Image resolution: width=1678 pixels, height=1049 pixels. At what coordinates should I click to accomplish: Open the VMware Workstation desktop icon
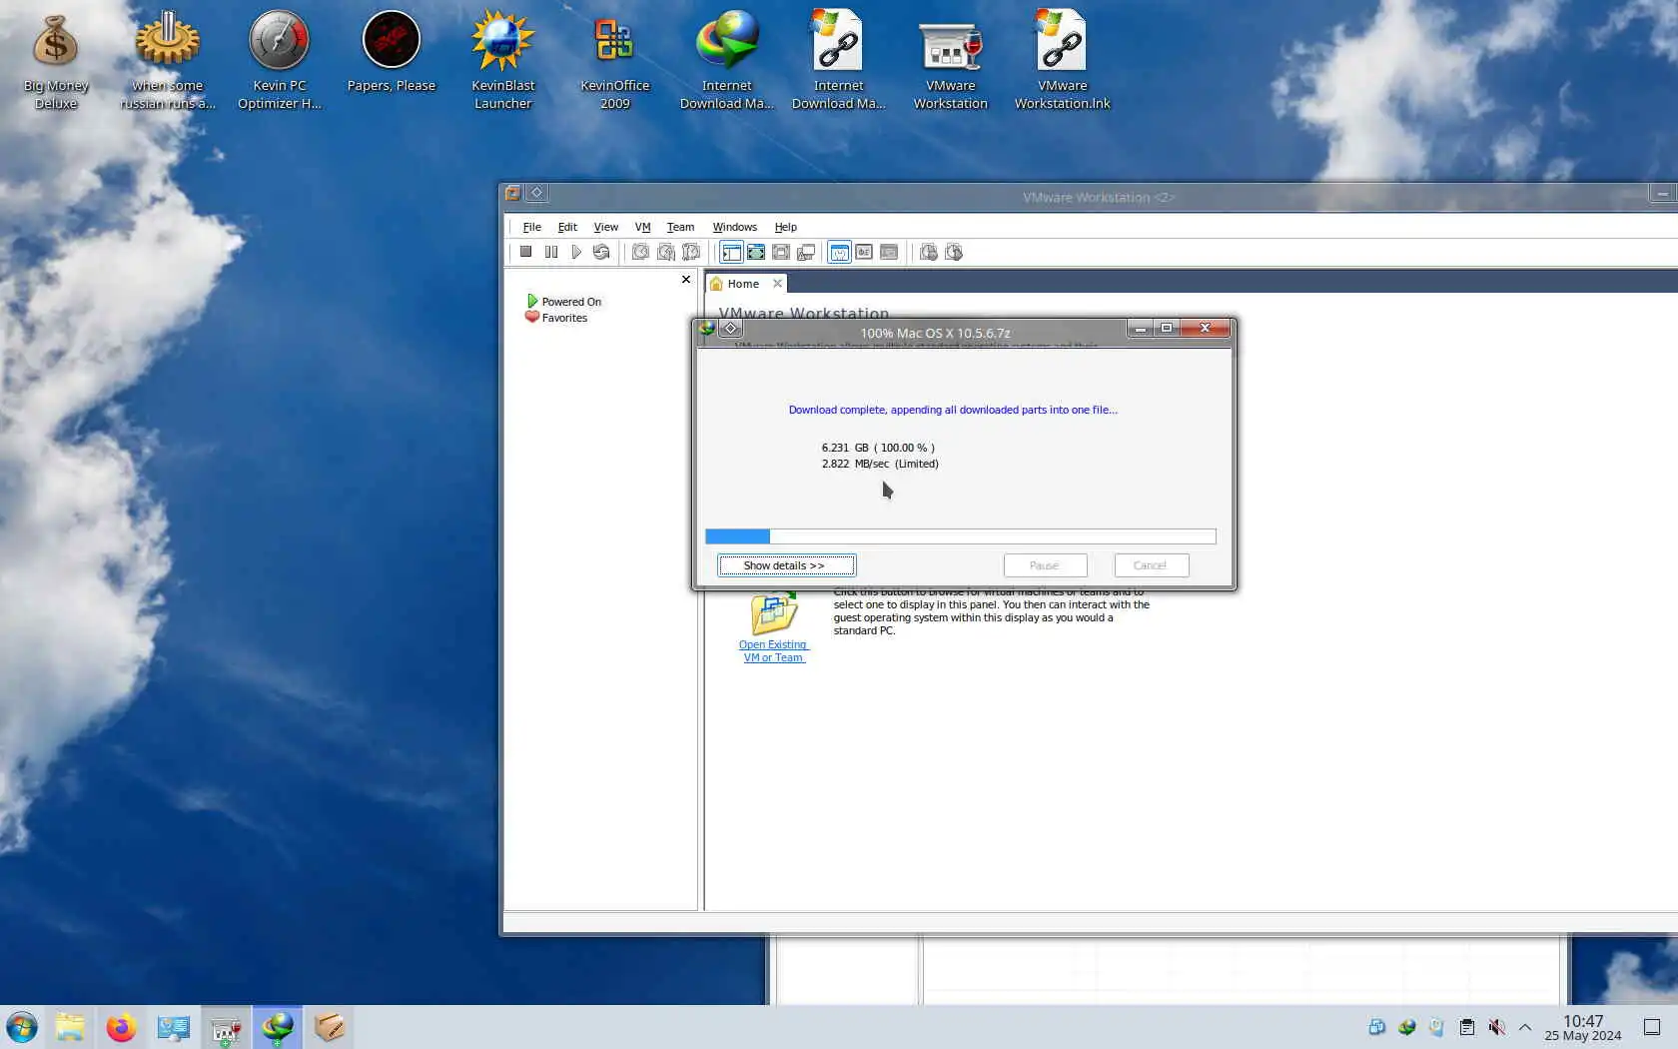[951, 62]
